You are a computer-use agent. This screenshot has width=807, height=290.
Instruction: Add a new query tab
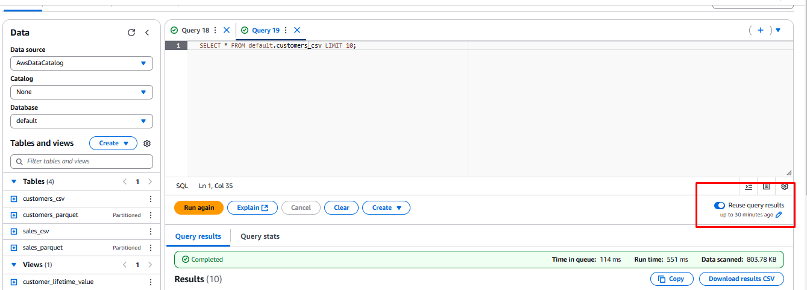[x=761, y=30]
